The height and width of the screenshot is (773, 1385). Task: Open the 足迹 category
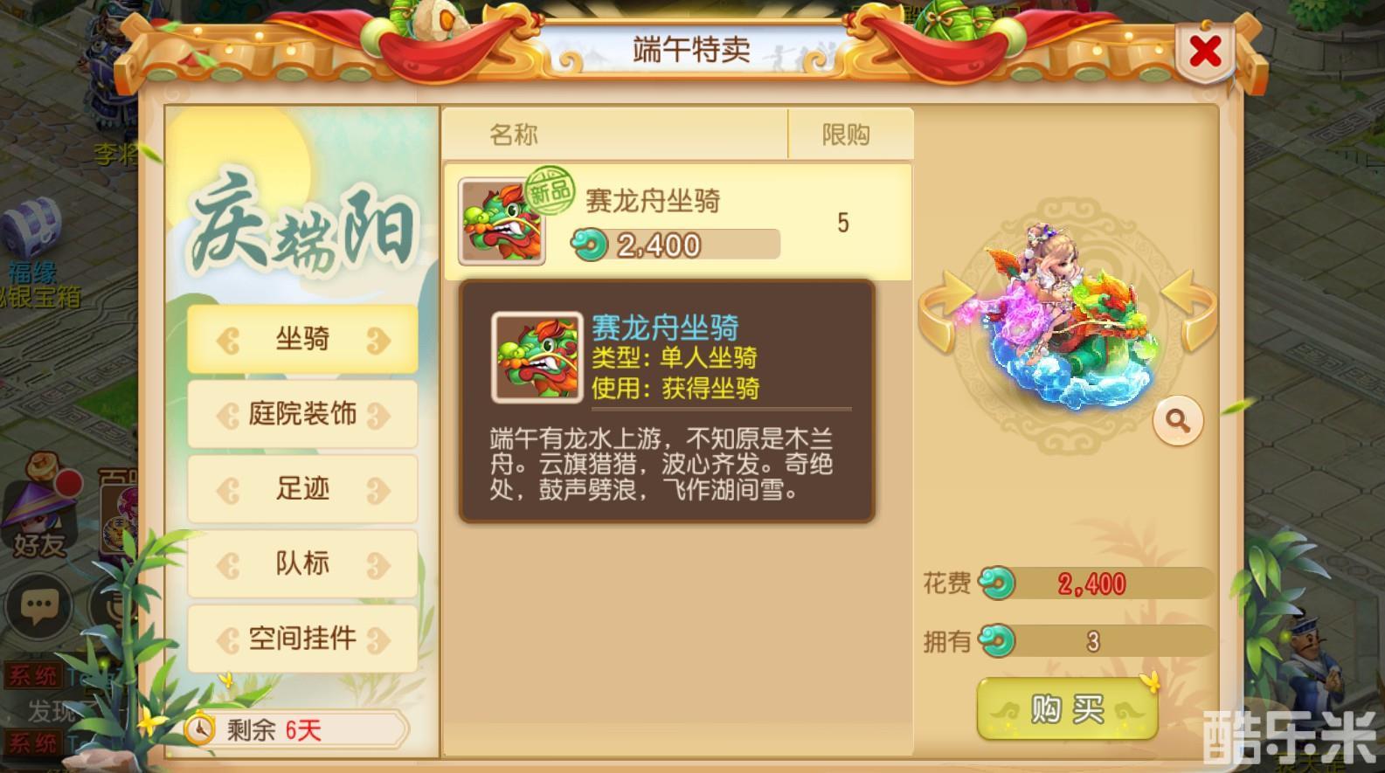[302, 489]
